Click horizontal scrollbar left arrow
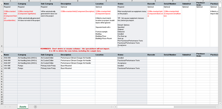This screenshot has width=222, height=109. tap(115, 107)
